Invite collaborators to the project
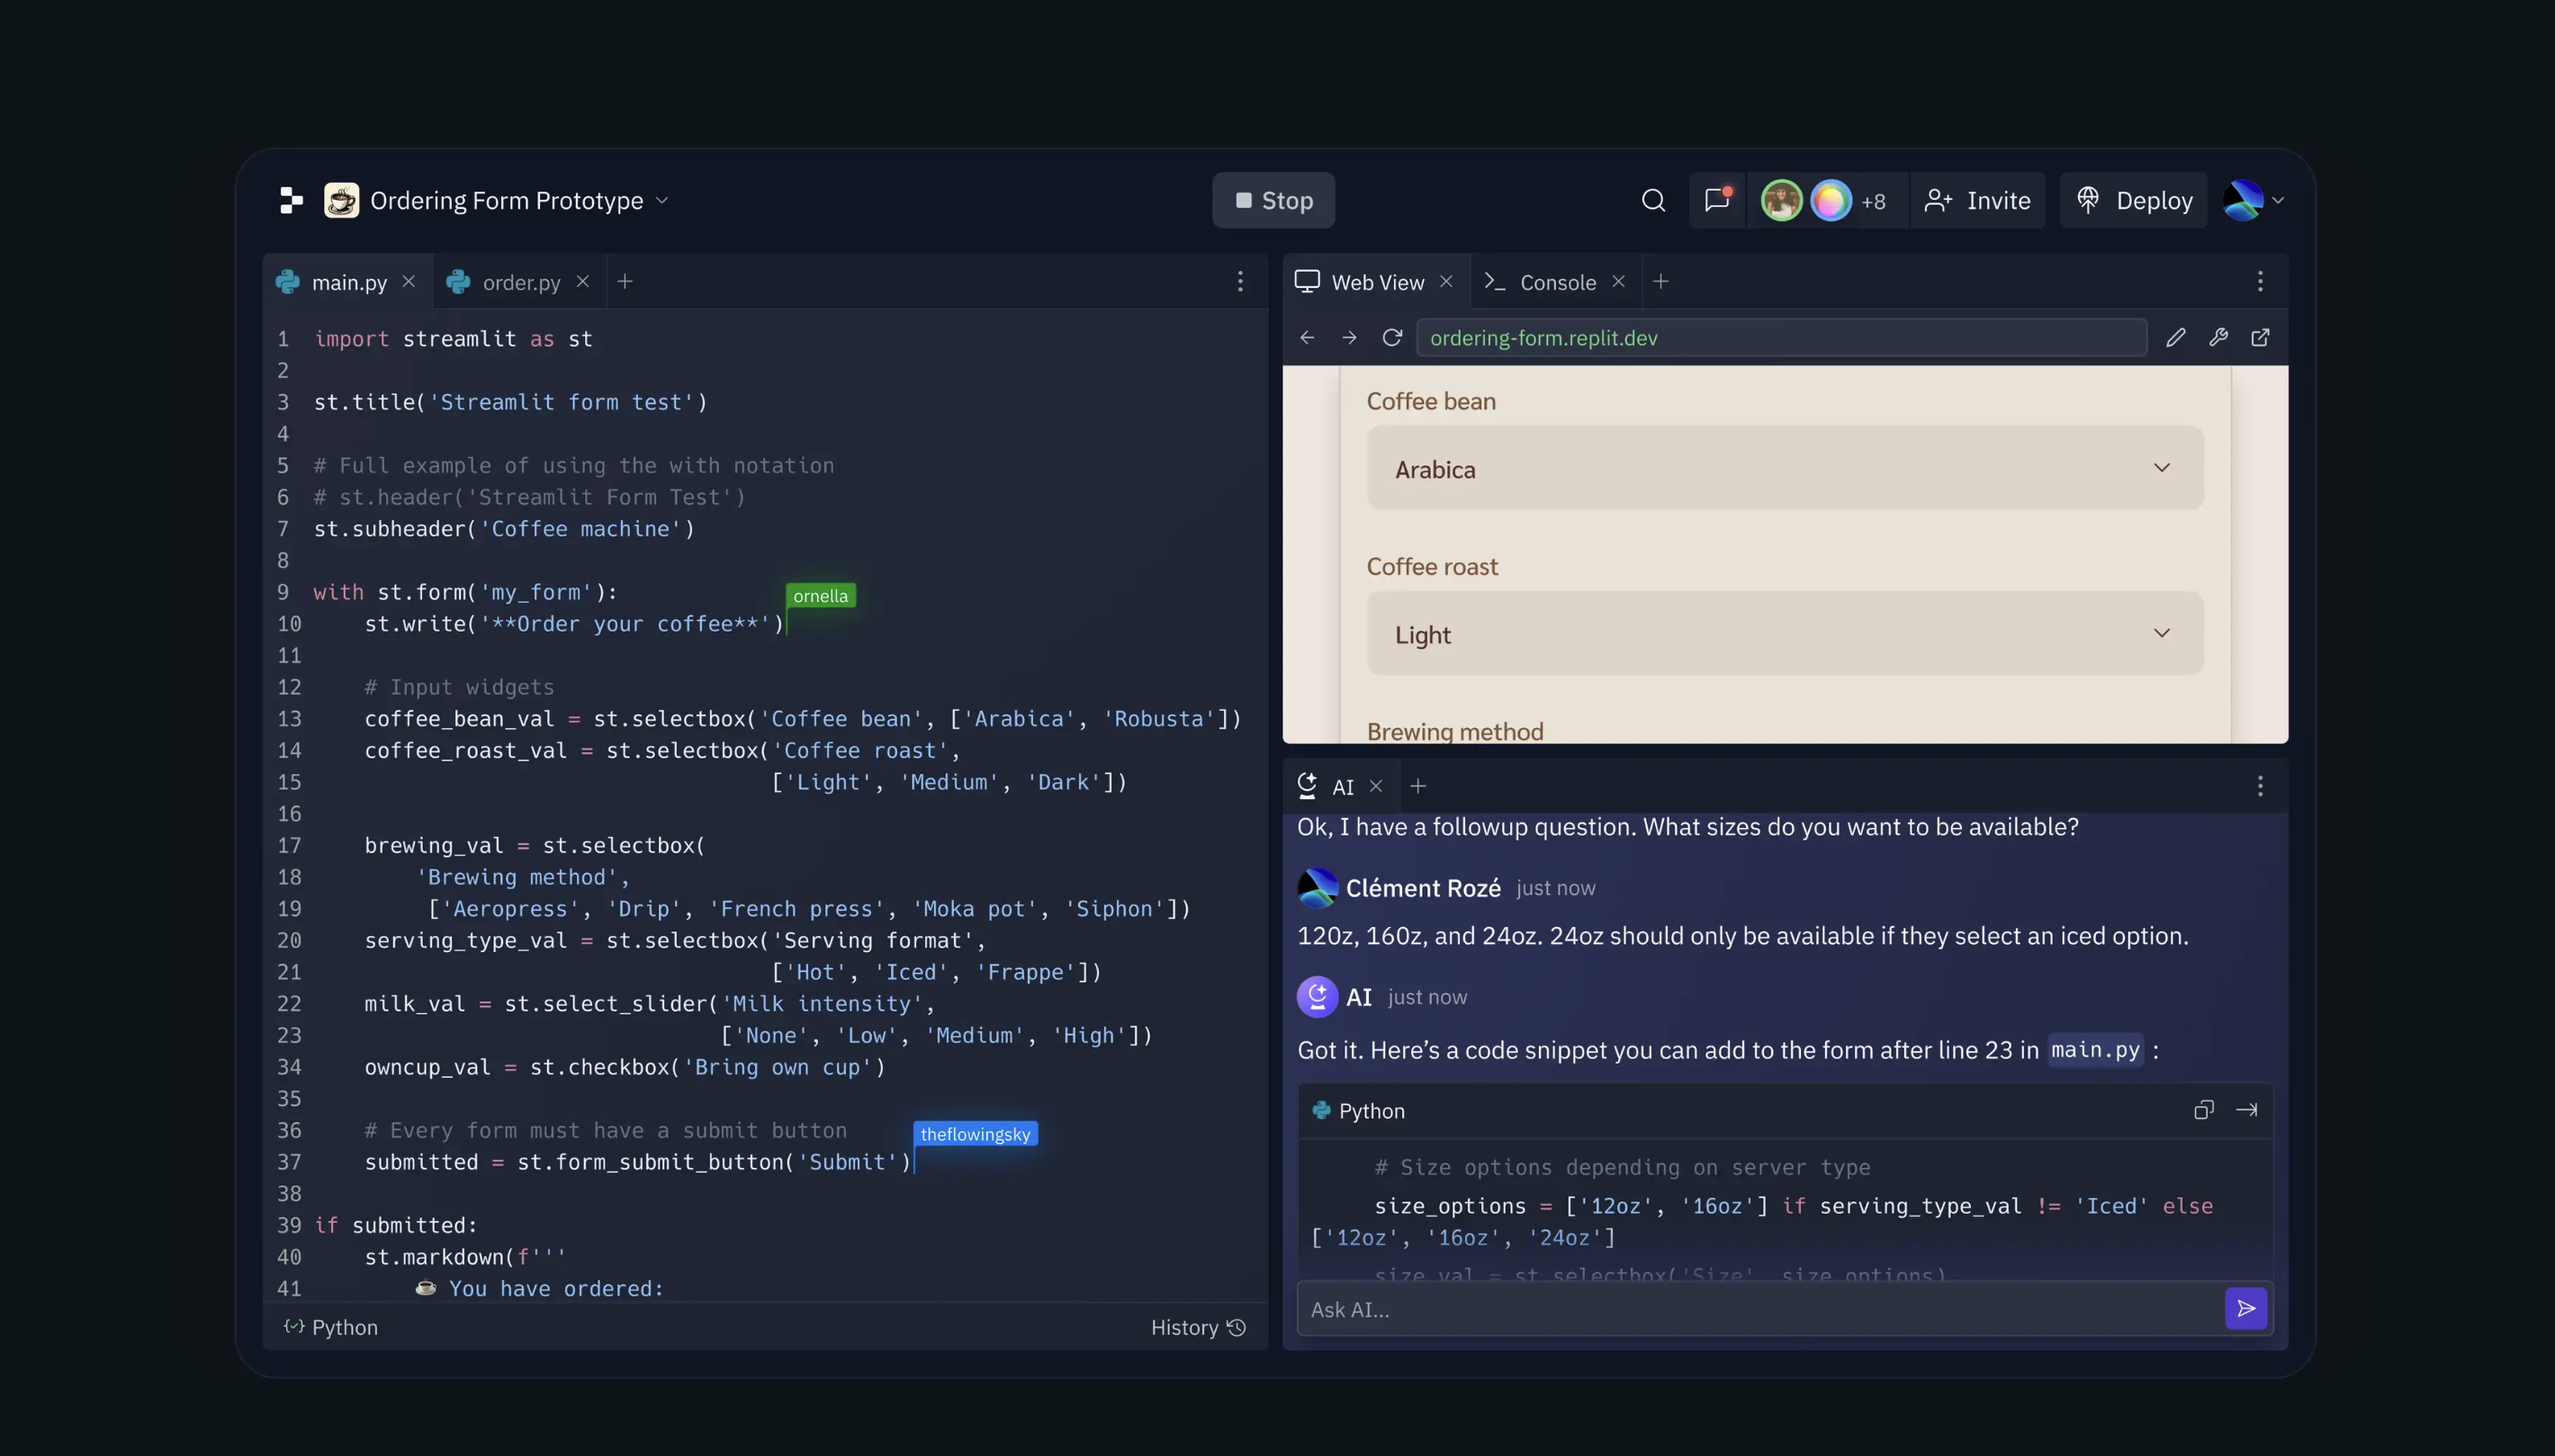The height and width of the screenshot is (1456, 2555). (x=1978, y=199)
